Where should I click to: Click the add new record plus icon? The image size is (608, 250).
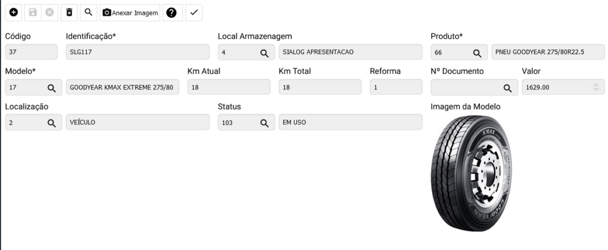(x=13, y=12)
